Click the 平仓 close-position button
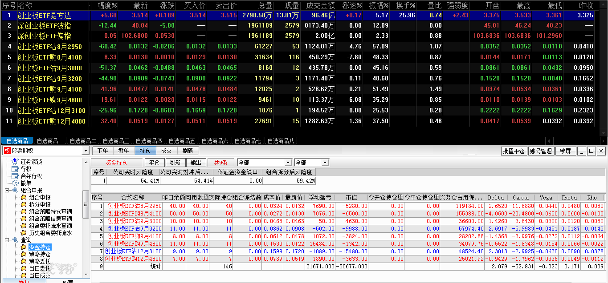The width and height of the screenshot is (608, 283). [154, 163]
